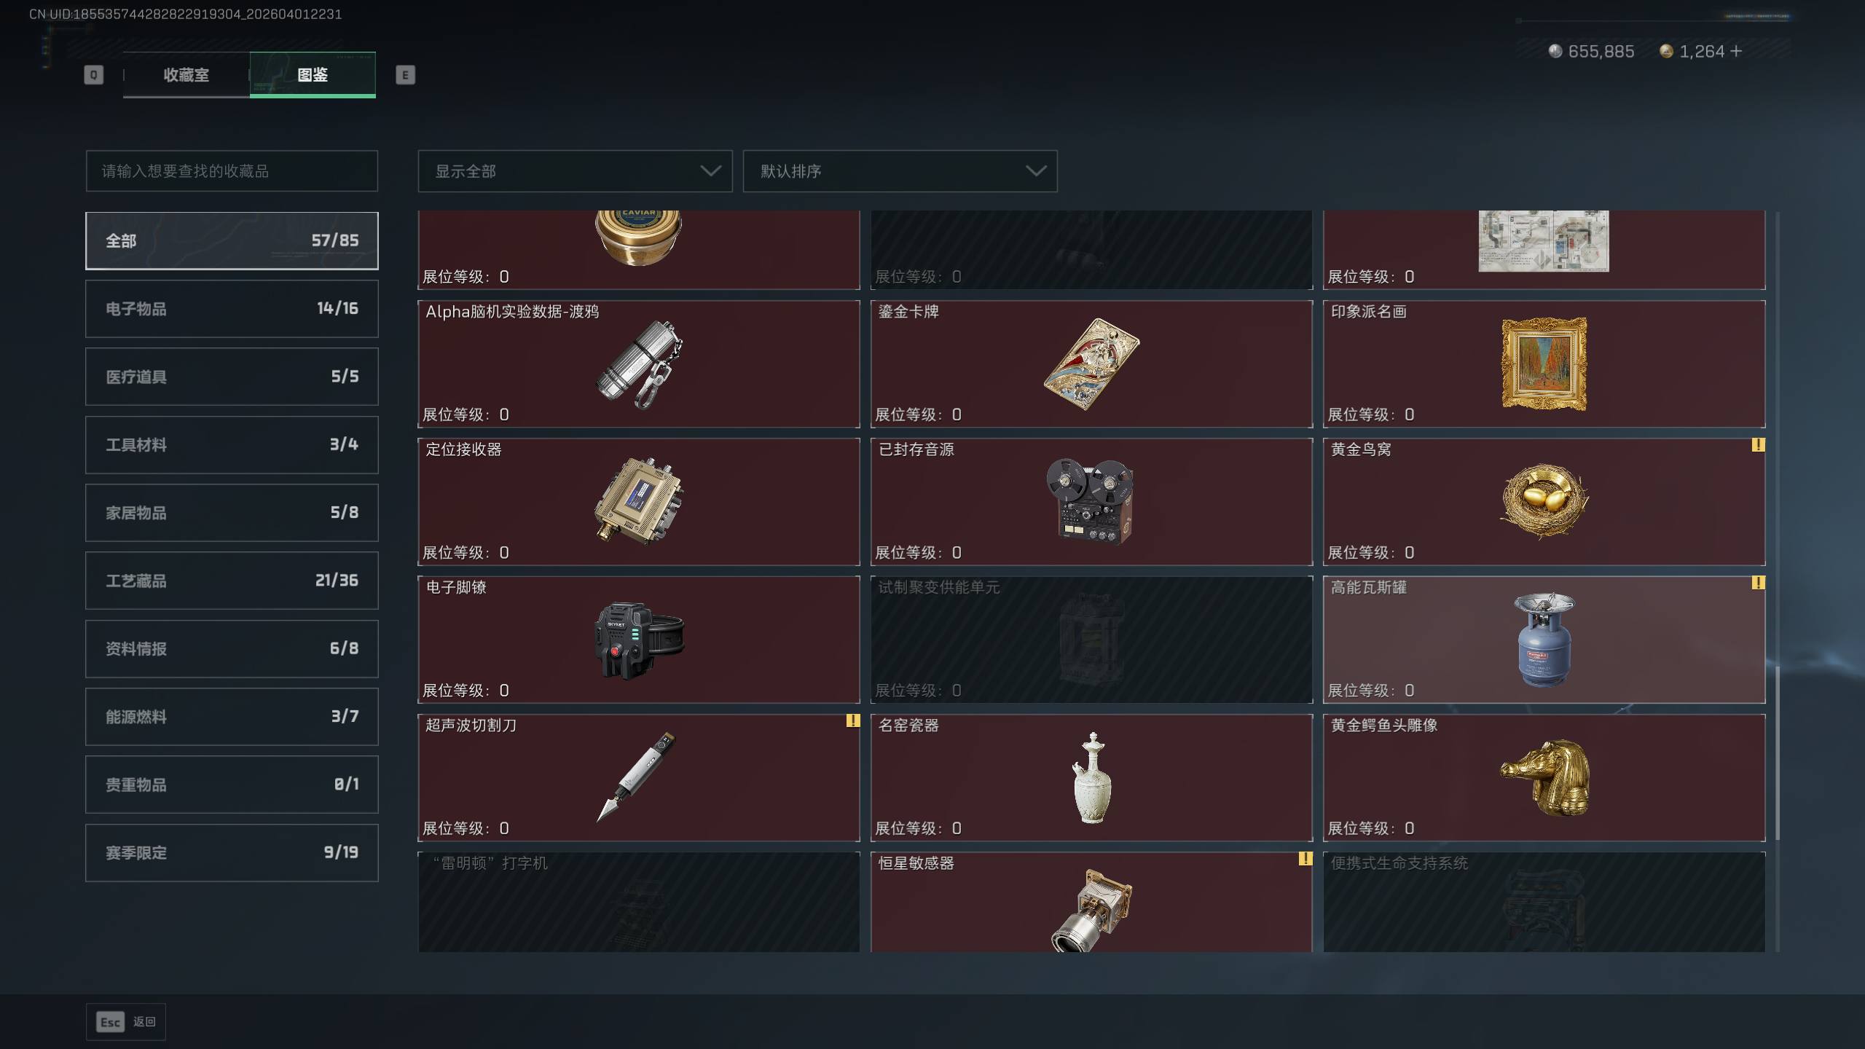The image size is (1865, 1049).
Task: Click the 黄金鳄鱼头雕像 gold crocodile head icon
Action: click(x=1544, y=777)
